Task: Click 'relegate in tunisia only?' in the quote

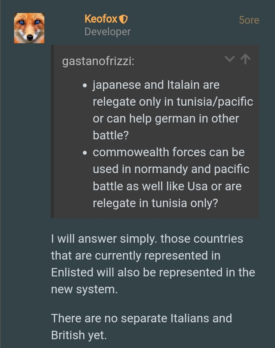Action: click(155, 203)
